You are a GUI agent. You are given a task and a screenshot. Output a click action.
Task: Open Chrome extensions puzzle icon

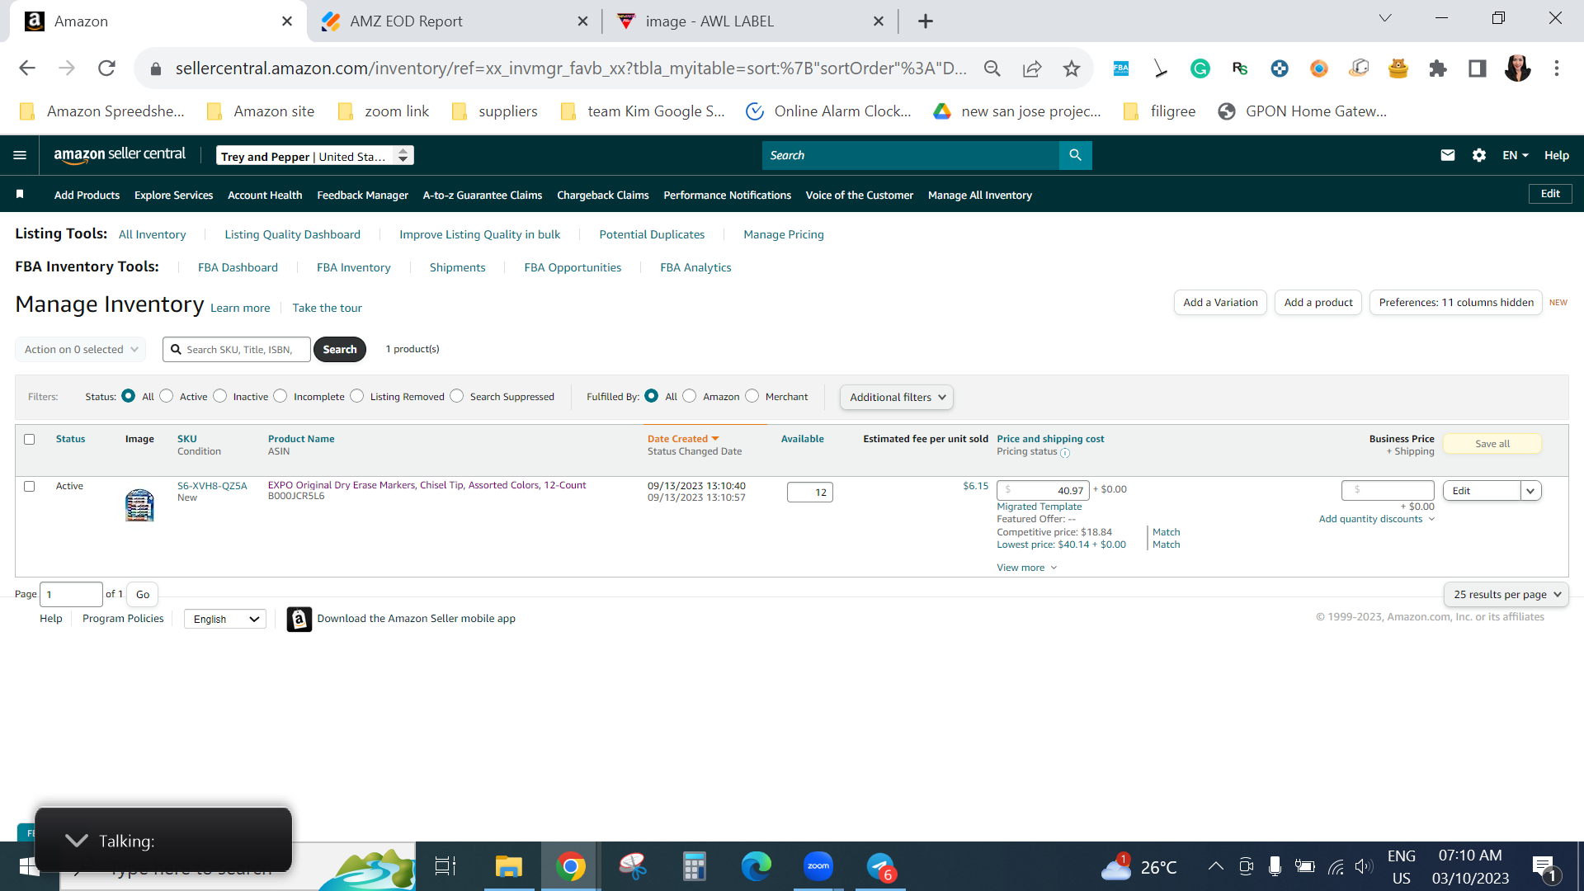1437,68
